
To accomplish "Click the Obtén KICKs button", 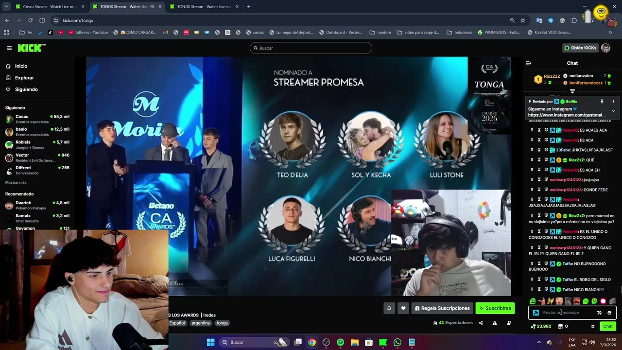I will pos(580,48).
